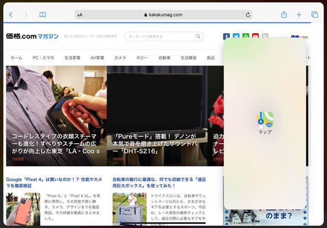The image size is (327, 228).
Task: Tap the AA reader view button
Action: coord(80,15)
